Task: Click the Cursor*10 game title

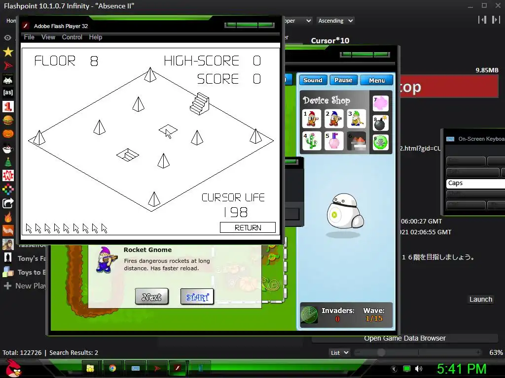Action: point(330,40)
